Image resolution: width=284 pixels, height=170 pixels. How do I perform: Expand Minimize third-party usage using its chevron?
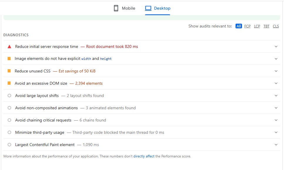tap(276, 132)
